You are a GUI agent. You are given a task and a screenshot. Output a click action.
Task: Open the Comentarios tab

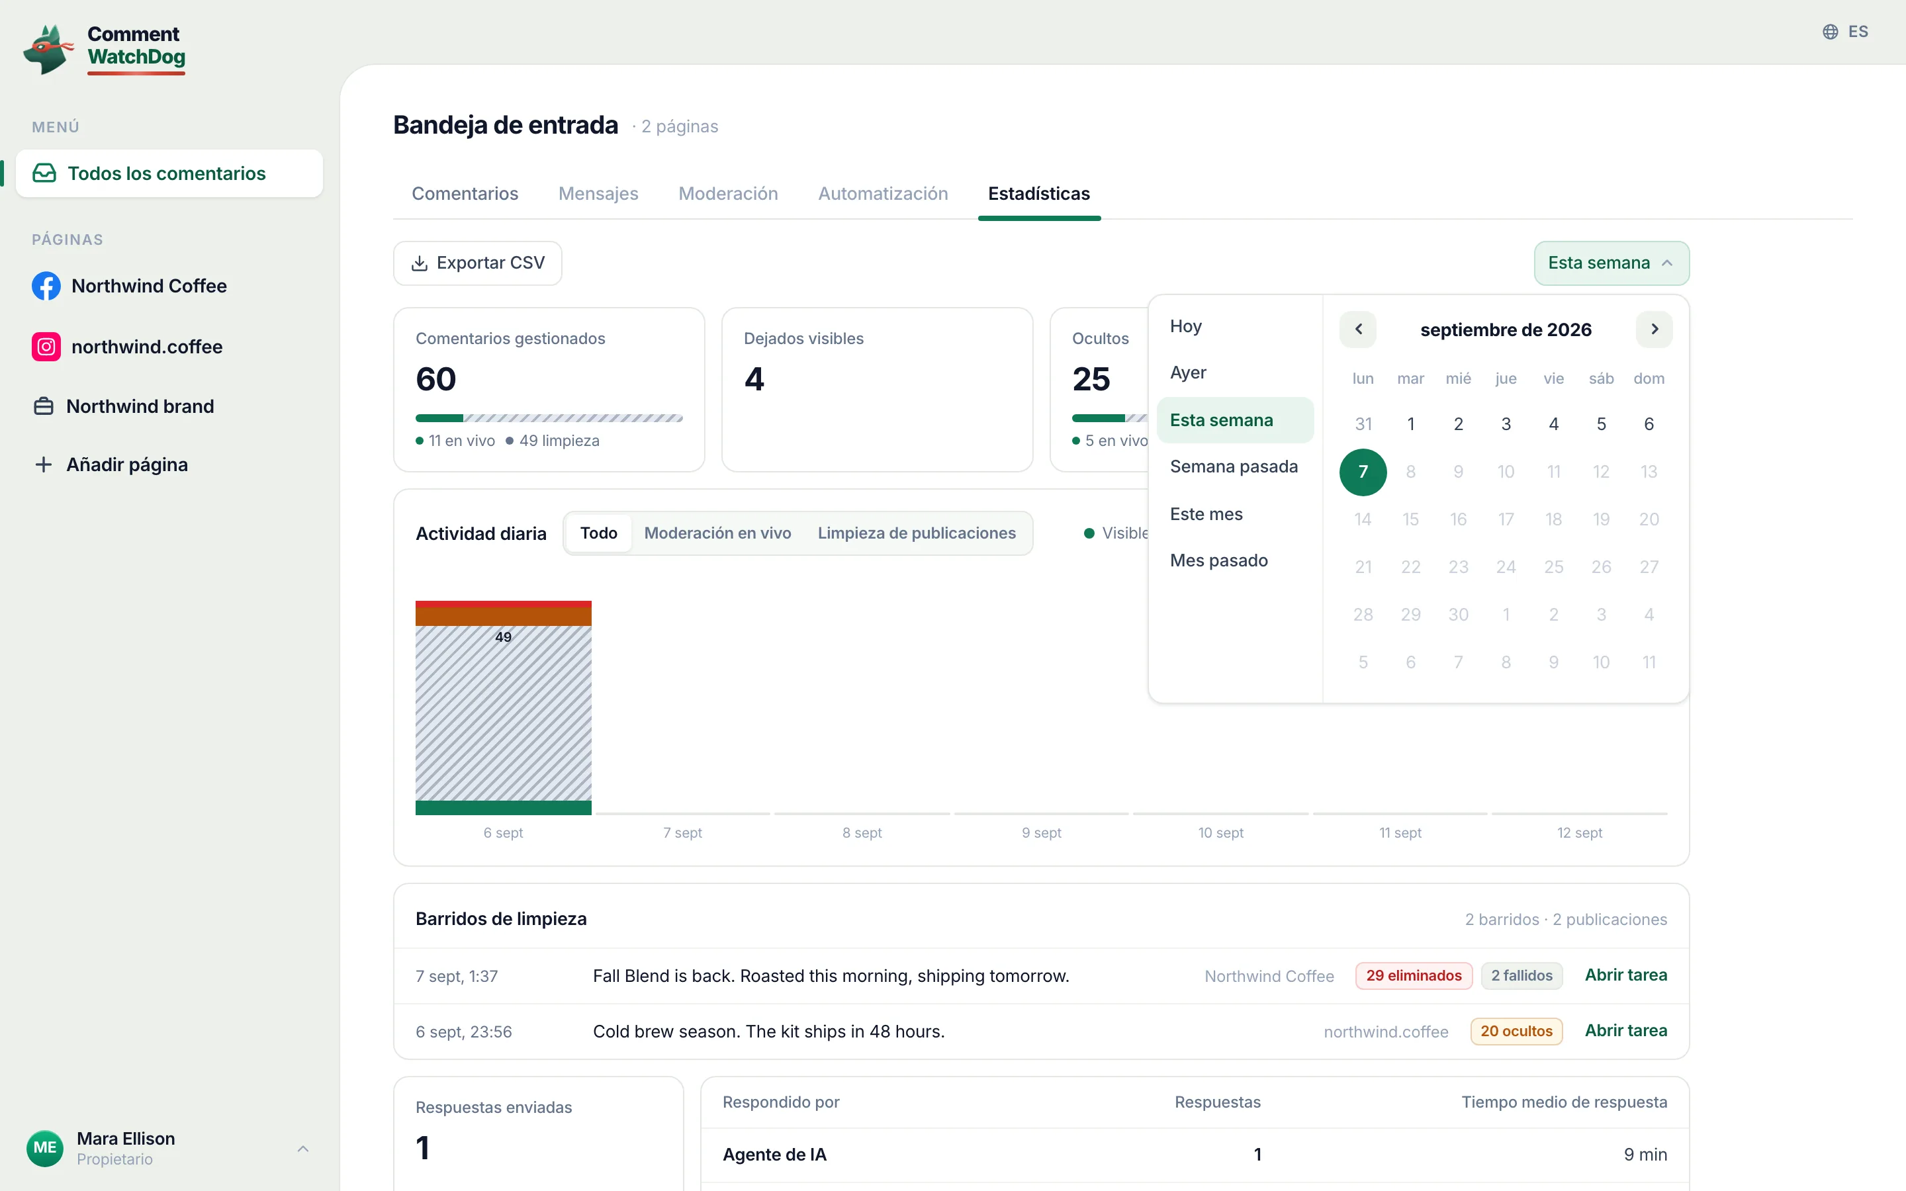click(x=465, y=194)
